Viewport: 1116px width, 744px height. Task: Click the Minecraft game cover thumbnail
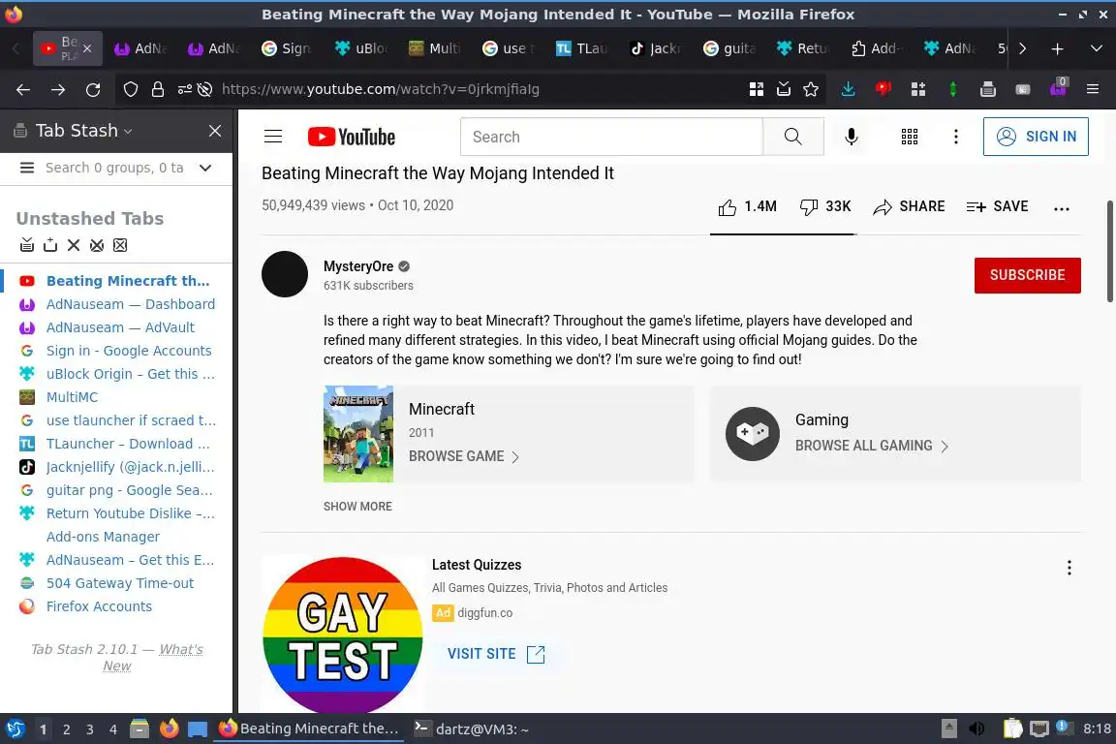[x=358, y=434]
